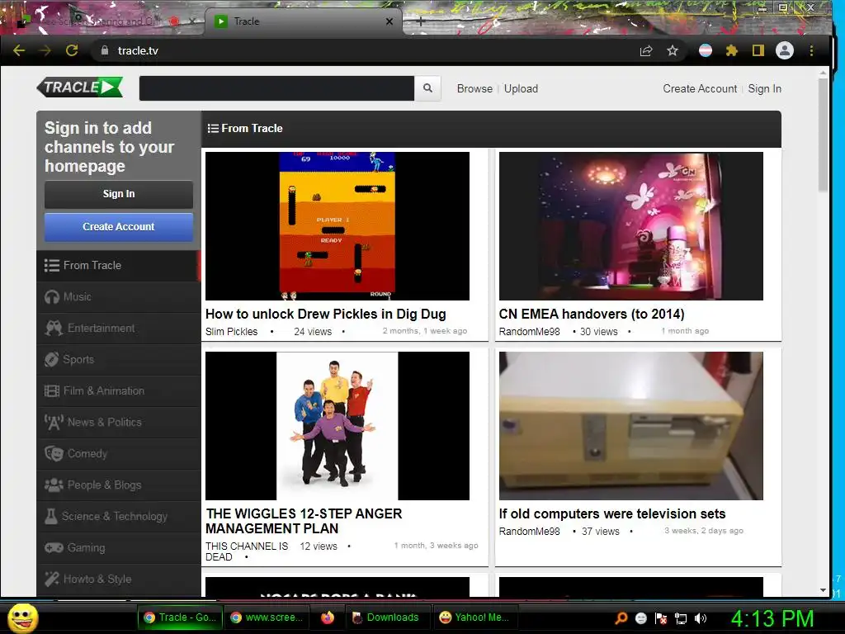The width and height of the screenshot is (845, 634).
Task: Open the Chrome three-dot menu
Action: tap(811, 50)
